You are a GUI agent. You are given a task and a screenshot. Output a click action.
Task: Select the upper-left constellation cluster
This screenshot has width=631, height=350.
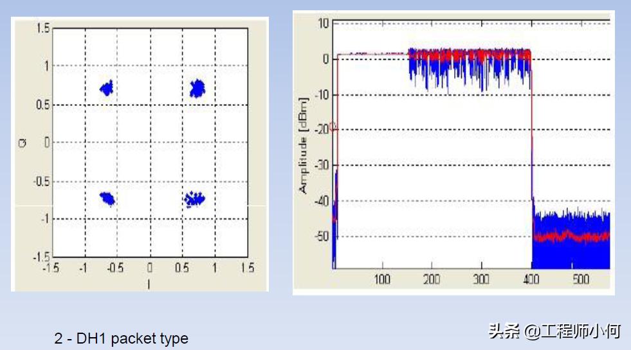point(107,87)
